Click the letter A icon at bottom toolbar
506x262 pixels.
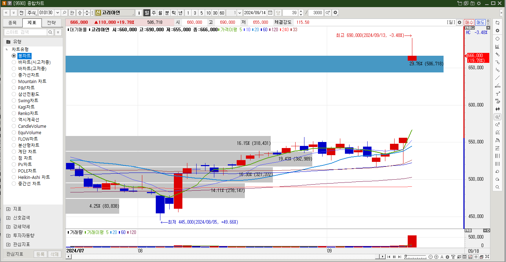tap(442, 257)
